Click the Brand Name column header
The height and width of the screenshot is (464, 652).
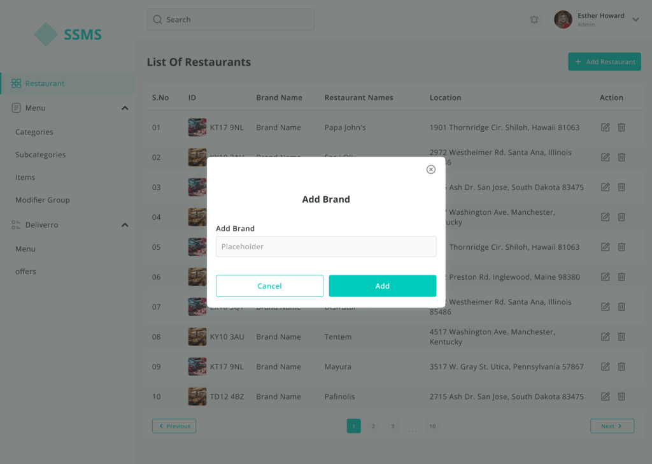pos(279,98)
